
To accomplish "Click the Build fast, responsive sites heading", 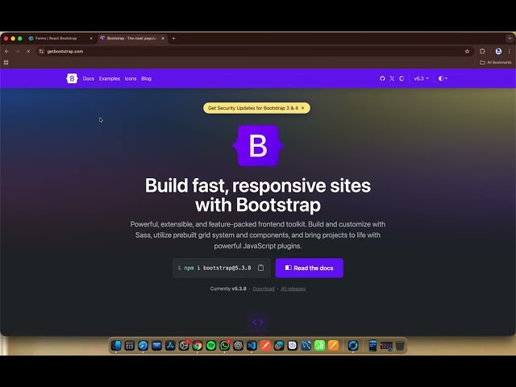I will (258, 195).
